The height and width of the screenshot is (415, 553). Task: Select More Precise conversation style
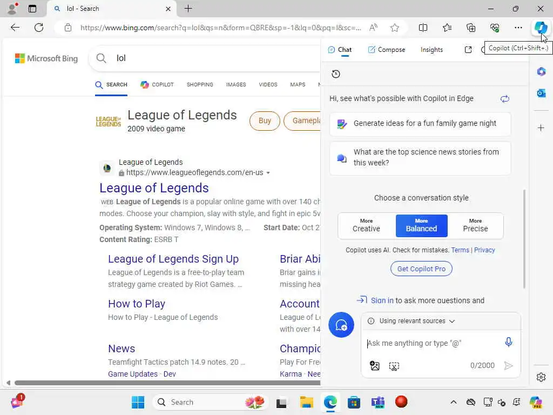click(x=475, y=225)
